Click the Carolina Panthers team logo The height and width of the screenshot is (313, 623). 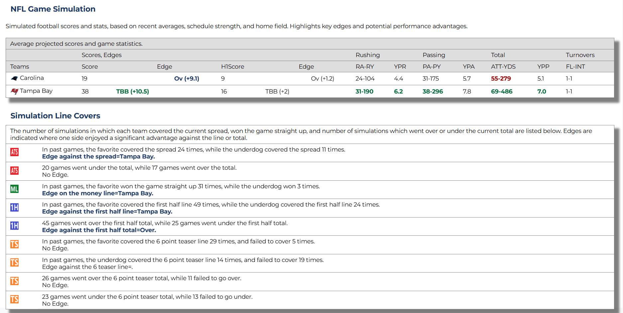point(14,79)
